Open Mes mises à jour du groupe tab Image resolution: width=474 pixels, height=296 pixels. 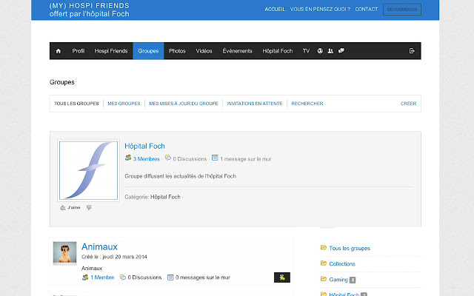[184, 104]
